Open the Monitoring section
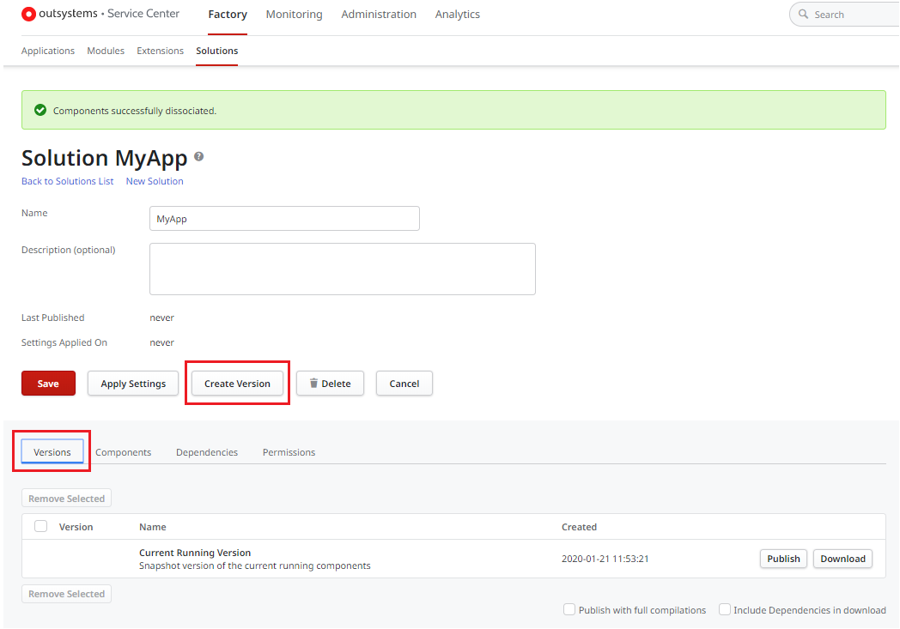 pyautogui.click(x=294, y=14)
